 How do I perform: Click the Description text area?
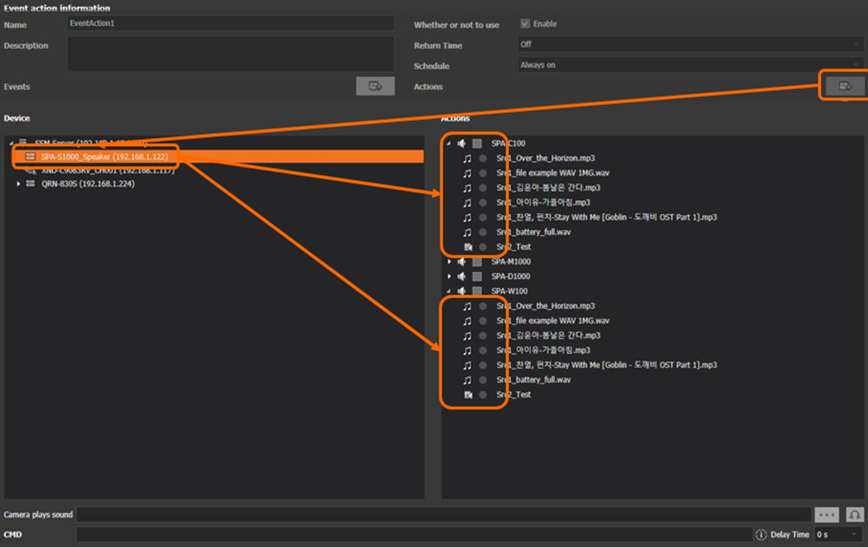pyautogui.click(x=230, y=54)
